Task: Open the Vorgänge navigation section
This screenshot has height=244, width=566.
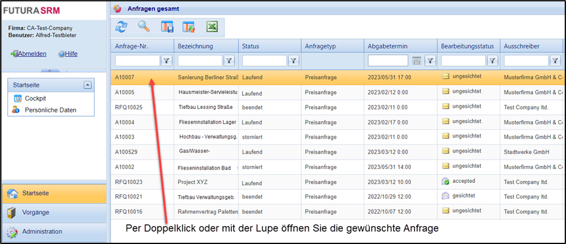Action: coord(36,212)
